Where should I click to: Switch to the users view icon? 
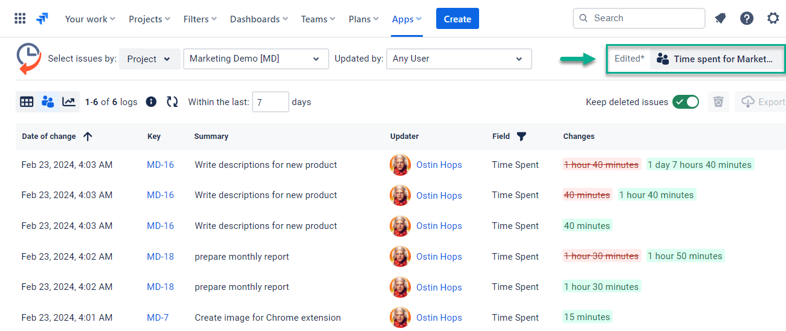[x=48, y=102]
